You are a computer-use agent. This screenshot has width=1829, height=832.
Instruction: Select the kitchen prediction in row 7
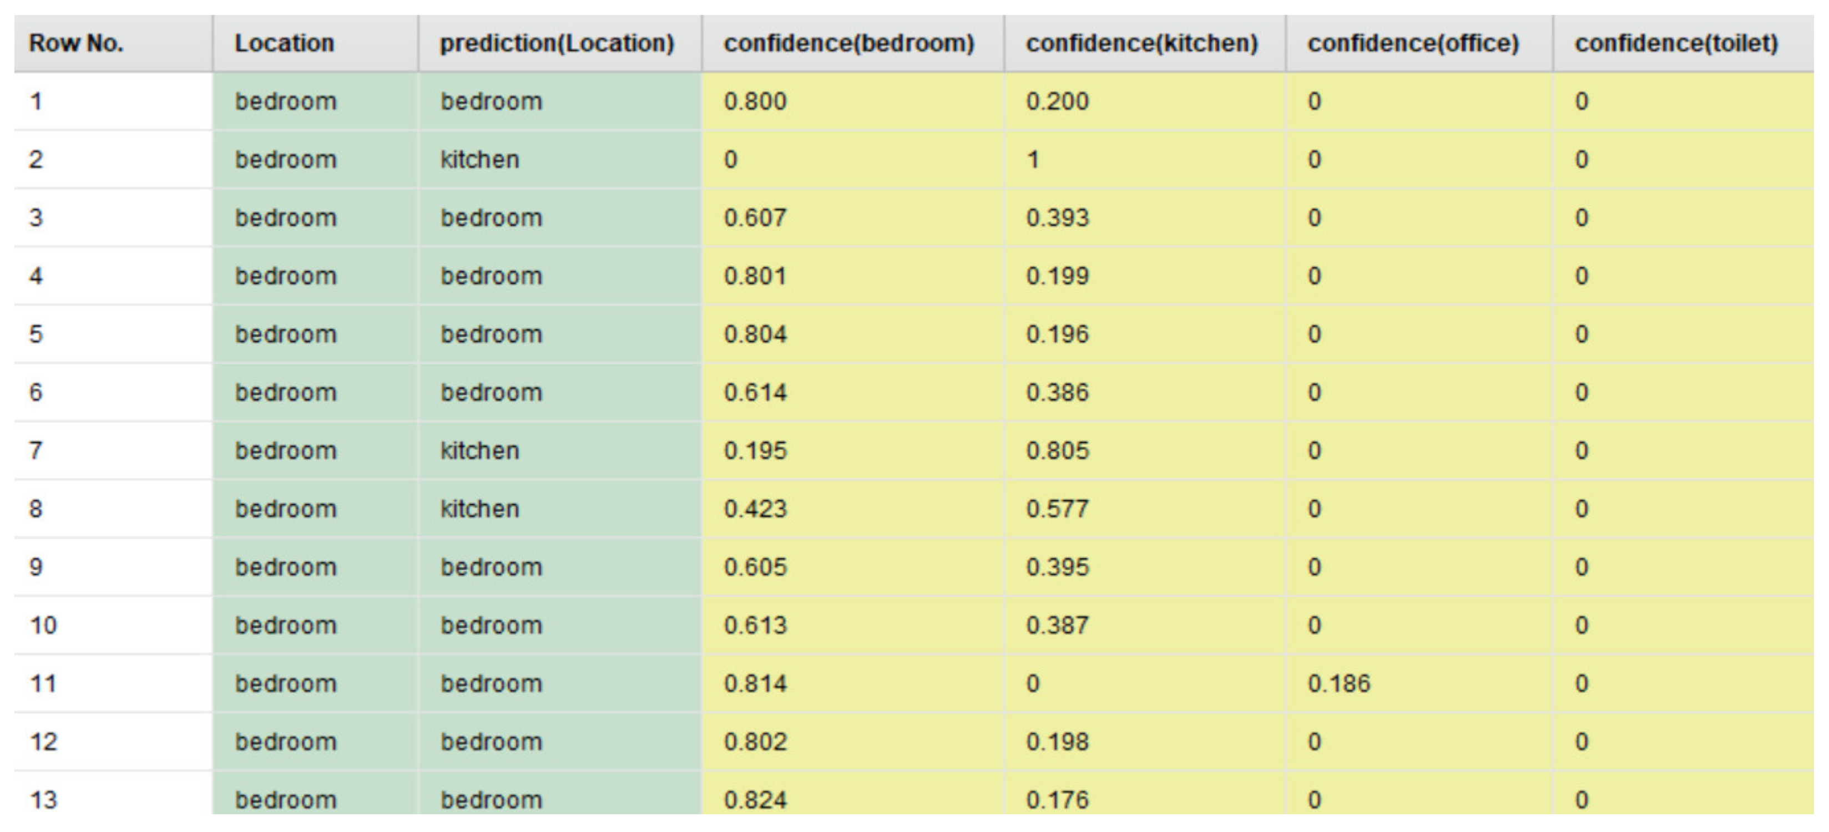point(480,451)
